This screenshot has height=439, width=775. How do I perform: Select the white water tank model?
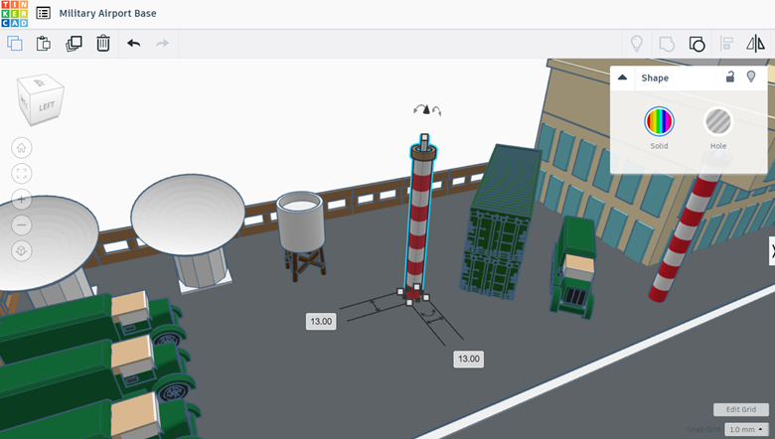coord(301,234)
